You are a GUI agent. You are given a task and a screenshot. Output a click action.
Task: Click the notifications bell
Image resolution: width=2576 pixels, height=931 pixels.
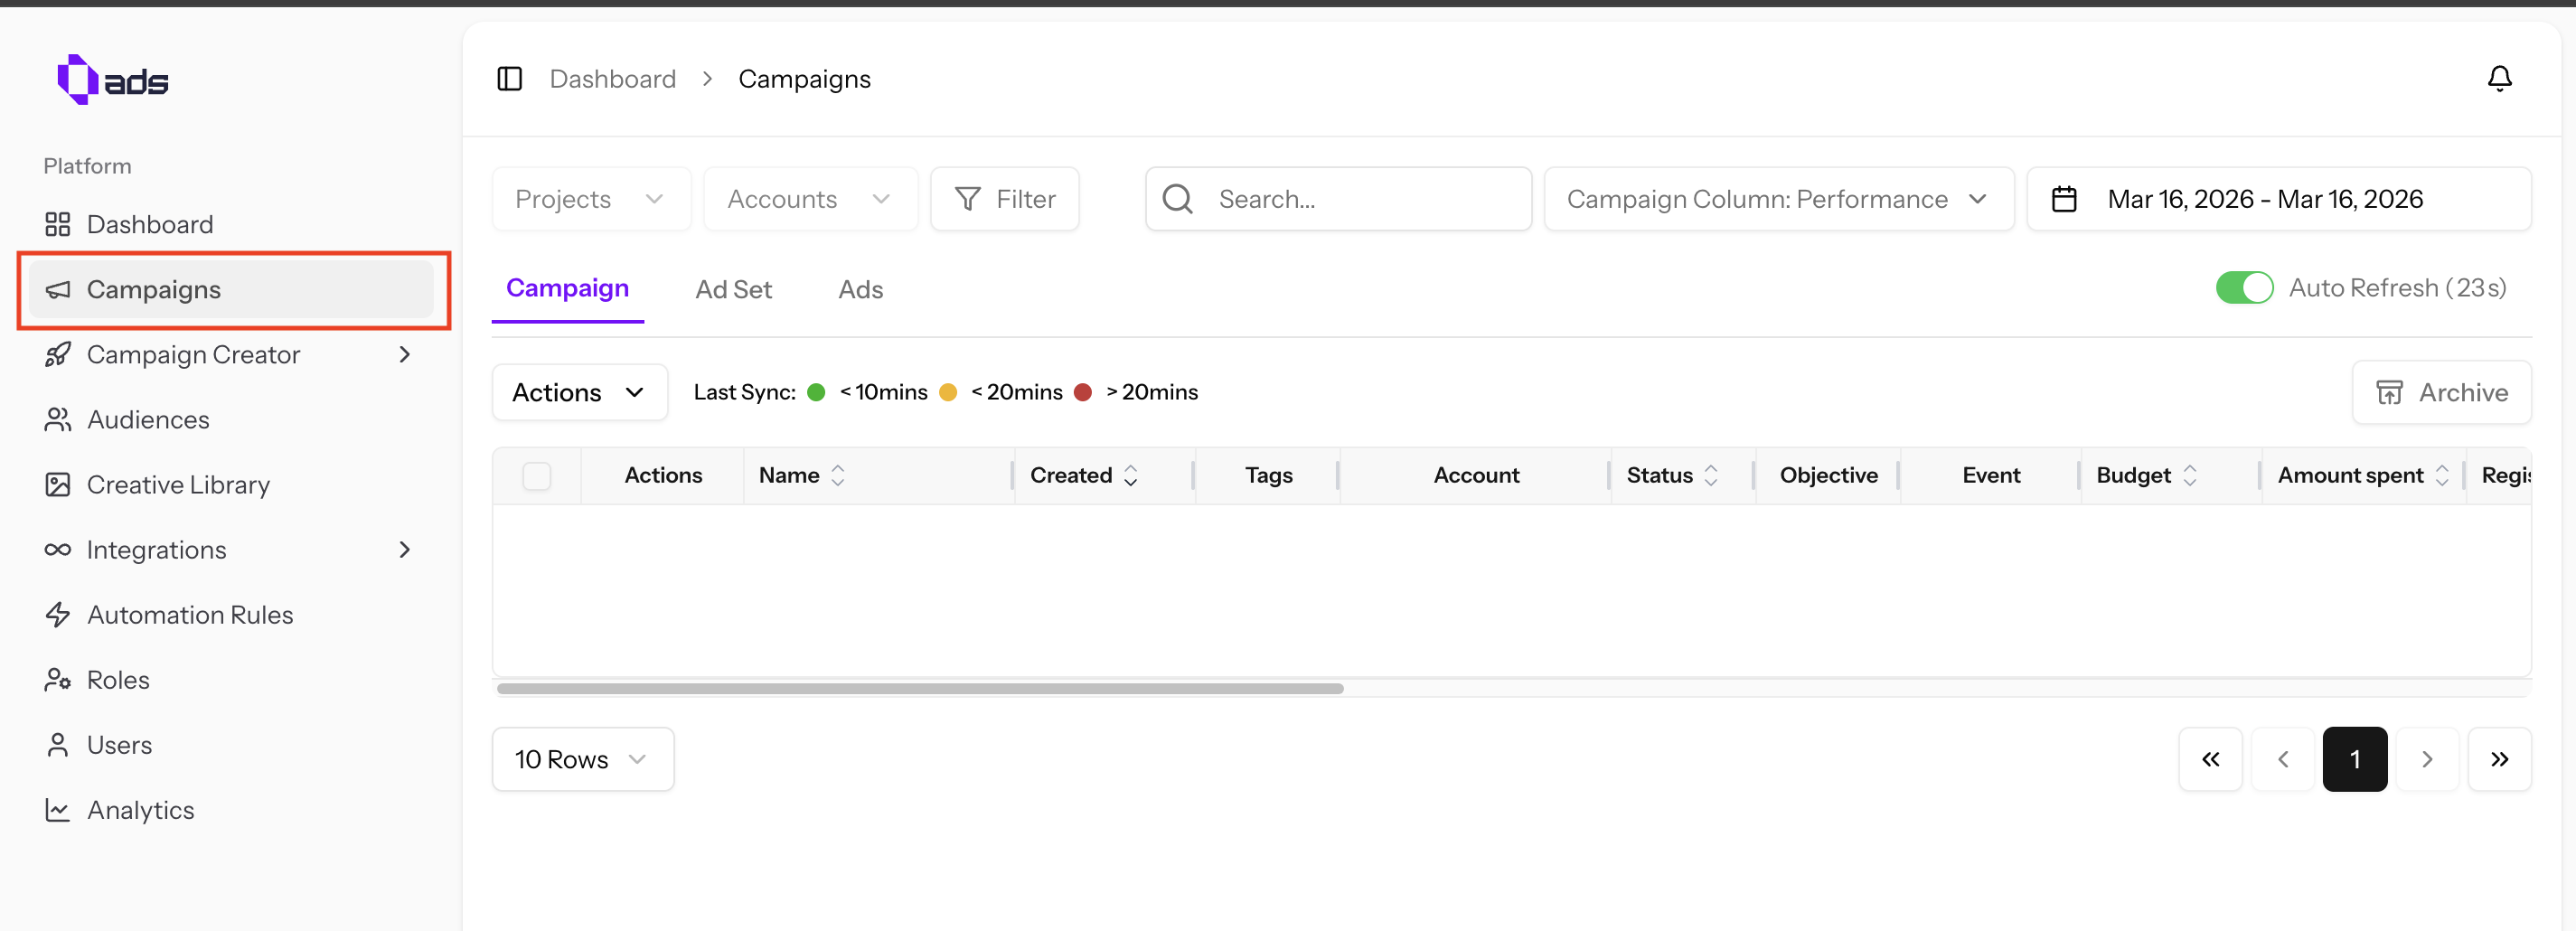tap(2499, 78)
